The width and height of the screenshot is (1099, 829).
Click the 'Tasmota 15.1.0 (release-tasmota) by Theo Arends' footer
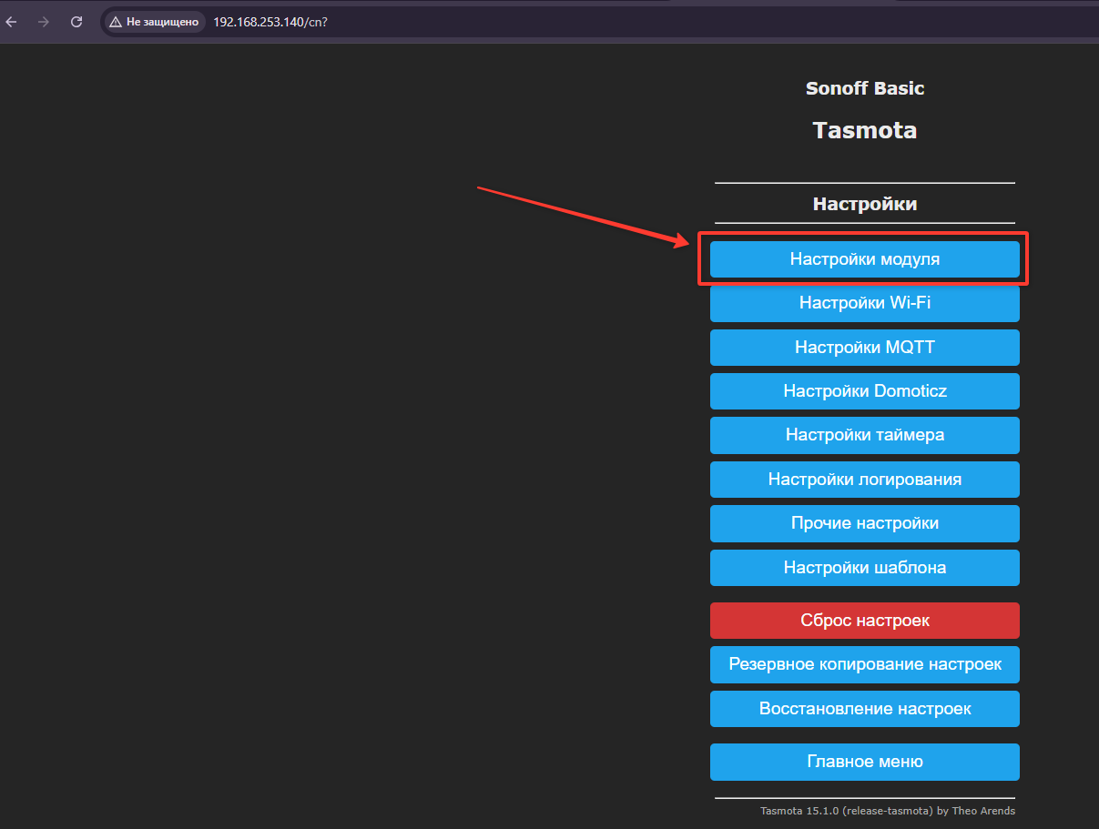pyautogui.click(x=888, y=811)
